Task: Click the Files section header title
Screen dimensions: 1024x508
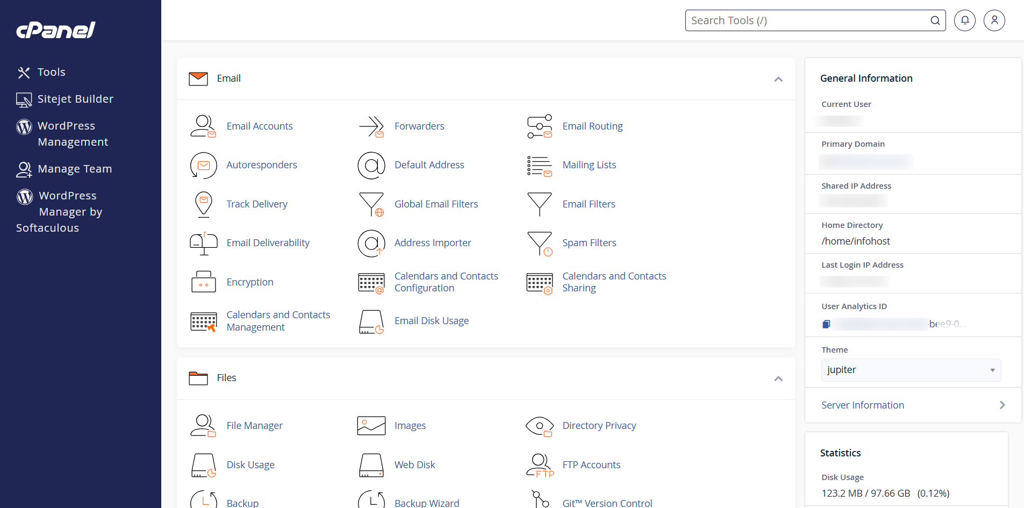Action: coord(226,378)
